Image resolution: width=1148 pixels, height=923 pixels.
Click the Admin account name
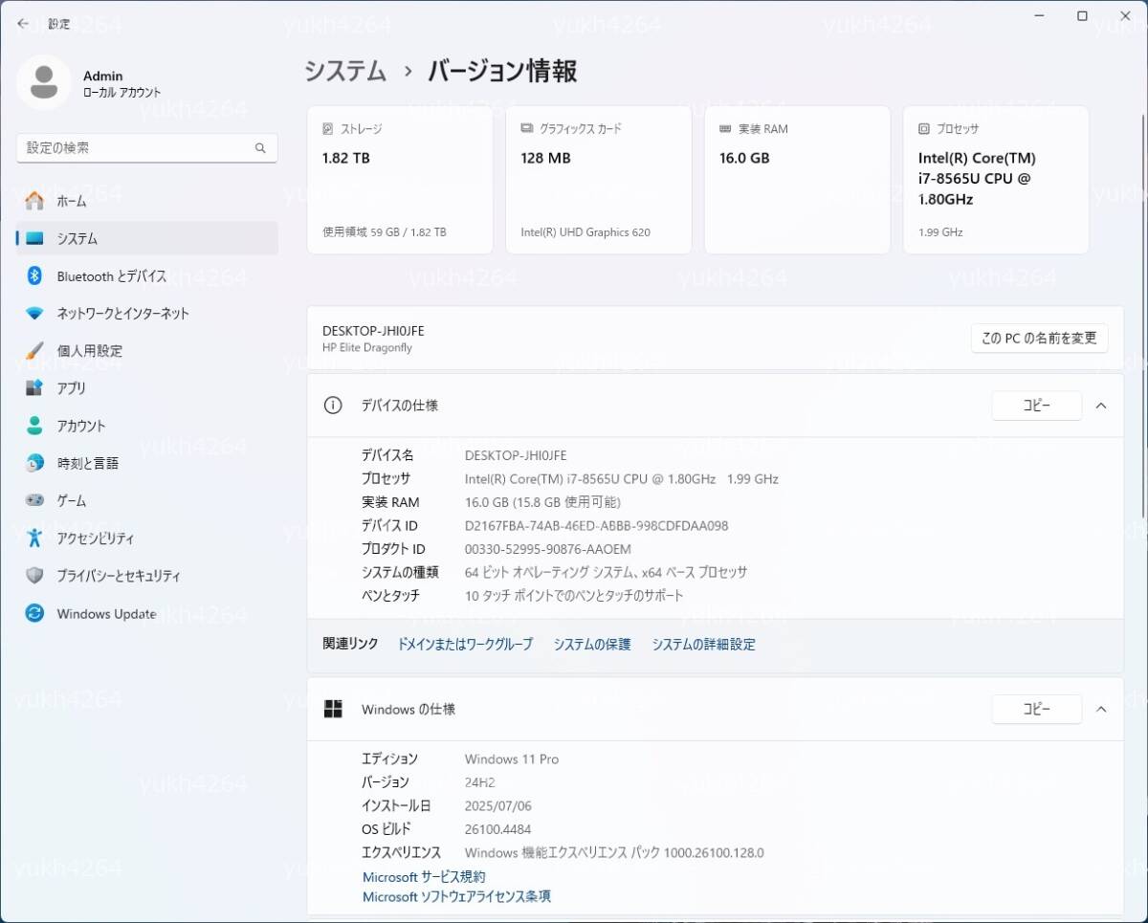pos(103,76)
